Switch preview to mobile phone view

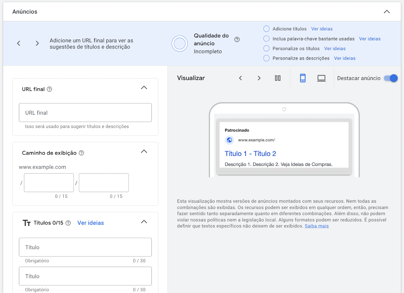(303, 78)
